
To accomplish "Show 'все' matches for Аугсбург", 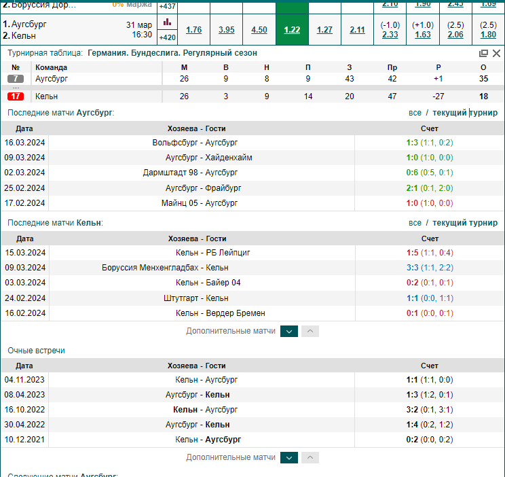I will coord(415,113).
